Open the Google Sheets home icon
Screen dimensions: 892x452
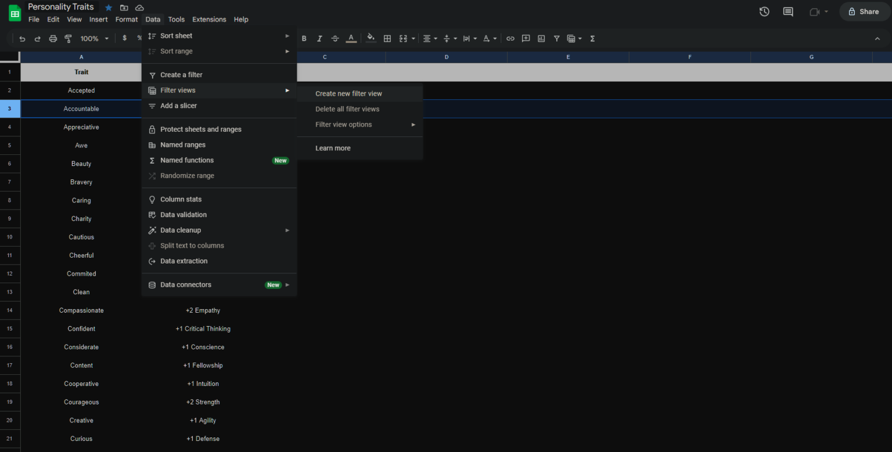(15, 13)
